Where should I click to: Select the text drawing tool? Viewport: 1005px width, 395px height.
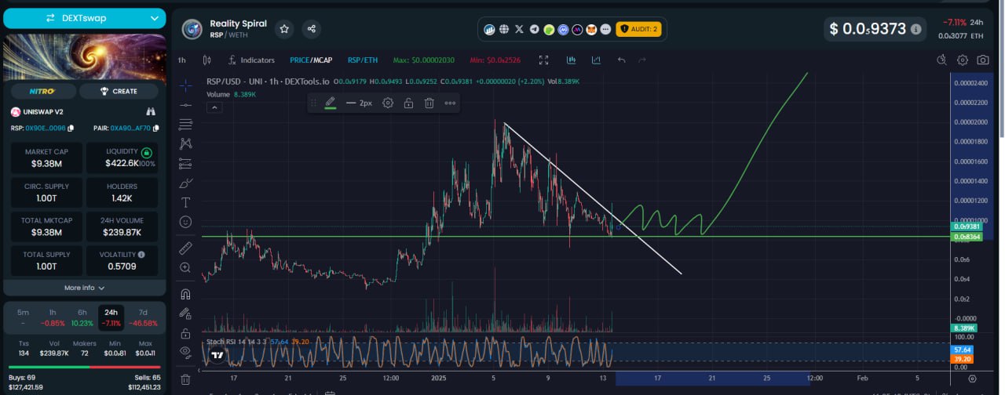185,202
